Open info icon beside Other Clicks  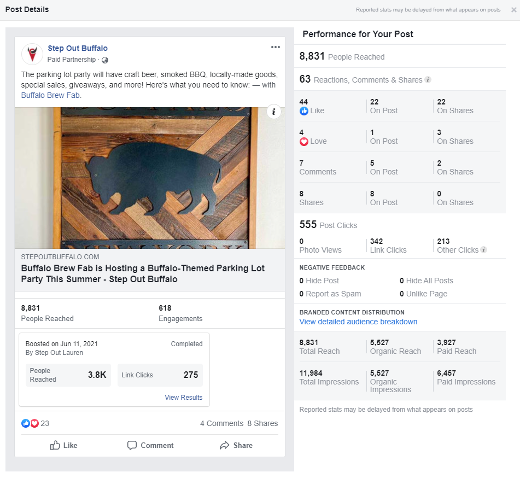pyautogui.click(x=484, y=250)
